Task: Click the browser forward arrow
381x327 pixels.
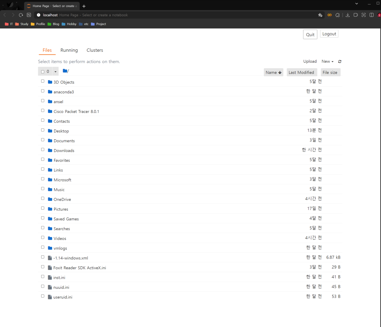Action: click(13, 15)
